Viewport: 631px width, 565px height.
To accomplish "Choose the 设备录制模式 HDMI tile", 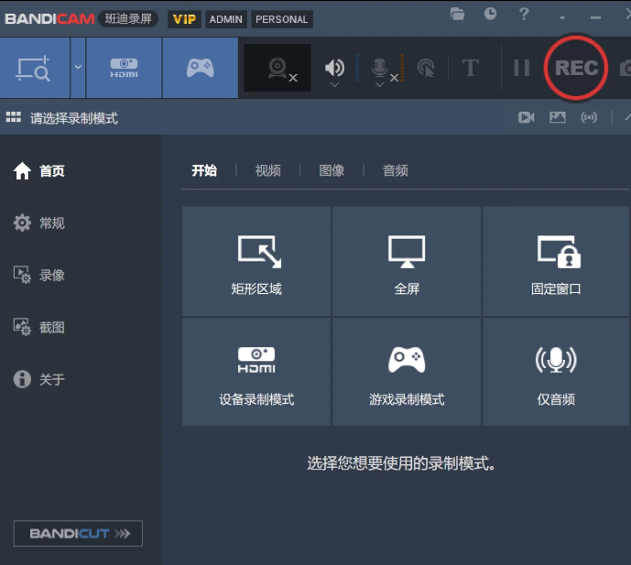I will pyautogui.click(x=256, y=372).
